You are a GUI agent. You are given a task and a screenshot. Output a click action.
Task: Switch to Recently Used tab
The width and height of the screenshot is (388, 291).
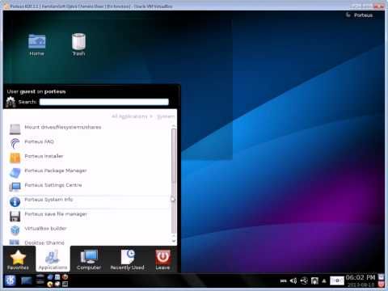click(128, 259)
